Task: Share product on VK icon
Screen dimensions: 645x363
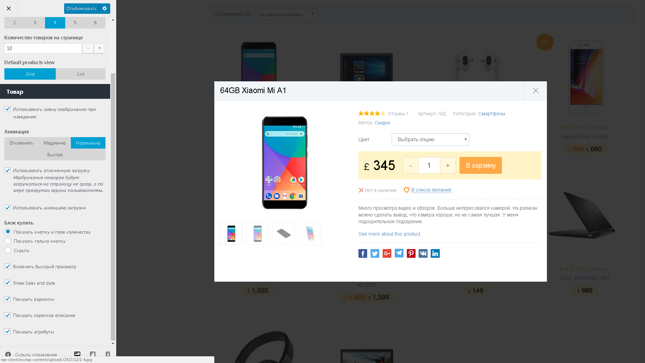Action: click(423, 253)
